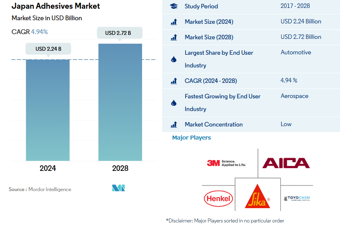Click the USD 2.24 B bar label
Viewport: 340px width, 226px height.
pyautogui.click(x=48, y=49)
